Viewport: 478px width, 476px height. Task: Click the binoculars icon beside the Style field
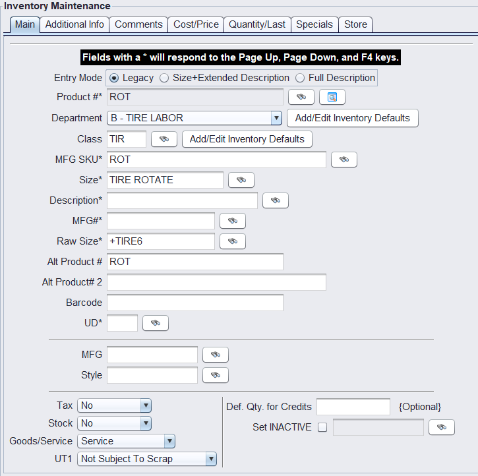[215, 375]
